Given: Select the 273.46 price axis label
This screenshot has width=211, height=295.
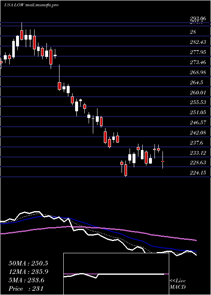Looking at the screenshot, I should (197, 62).
